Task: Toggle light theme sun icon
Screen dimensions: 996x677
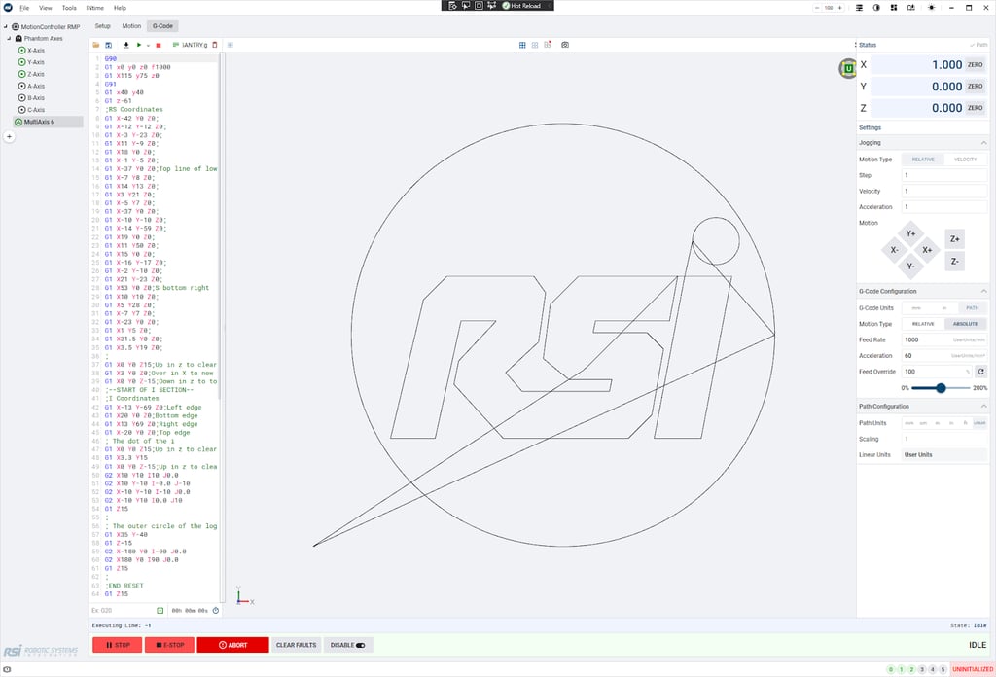Action: 931,8
